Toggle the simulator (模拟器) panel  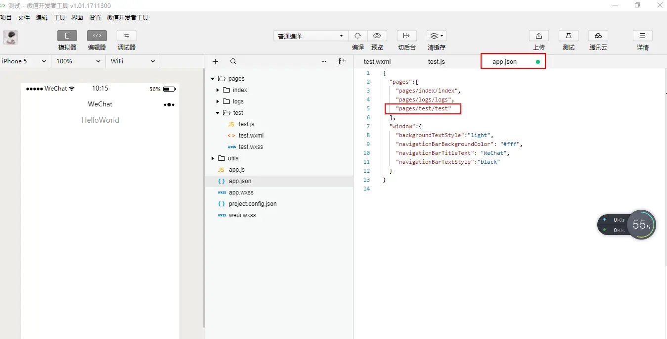[x=67, y=36]
